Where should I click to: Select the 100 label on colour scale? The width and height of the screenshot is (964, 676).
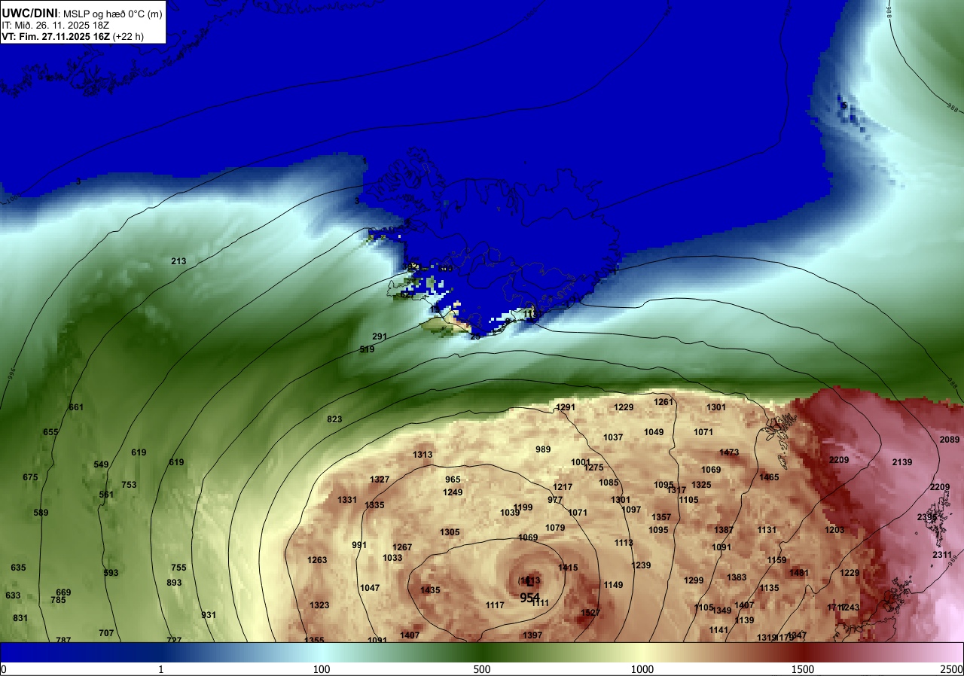(x=322, y=669)
